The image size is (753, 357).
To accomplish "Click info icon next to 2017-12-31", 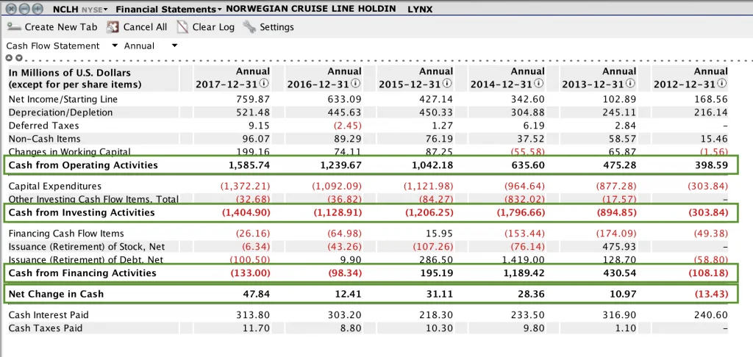I will coord(264,84).
